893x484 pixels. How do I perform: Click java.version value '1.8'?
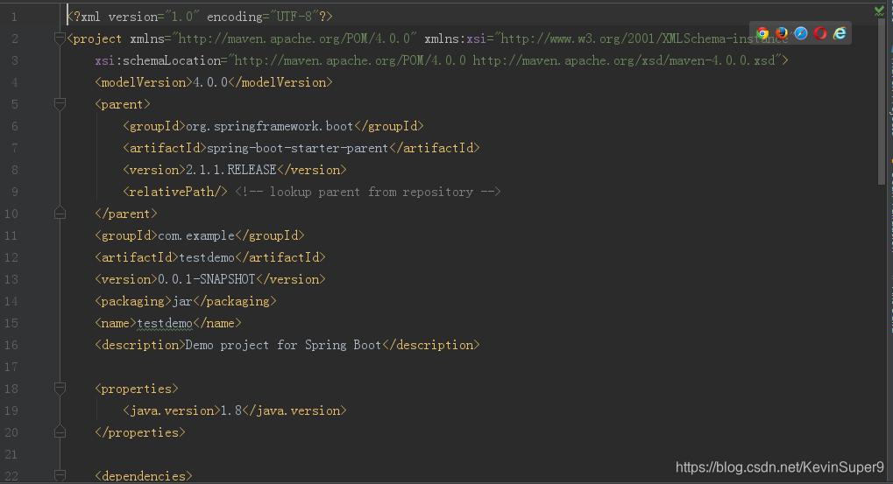[x=231, y=410]
